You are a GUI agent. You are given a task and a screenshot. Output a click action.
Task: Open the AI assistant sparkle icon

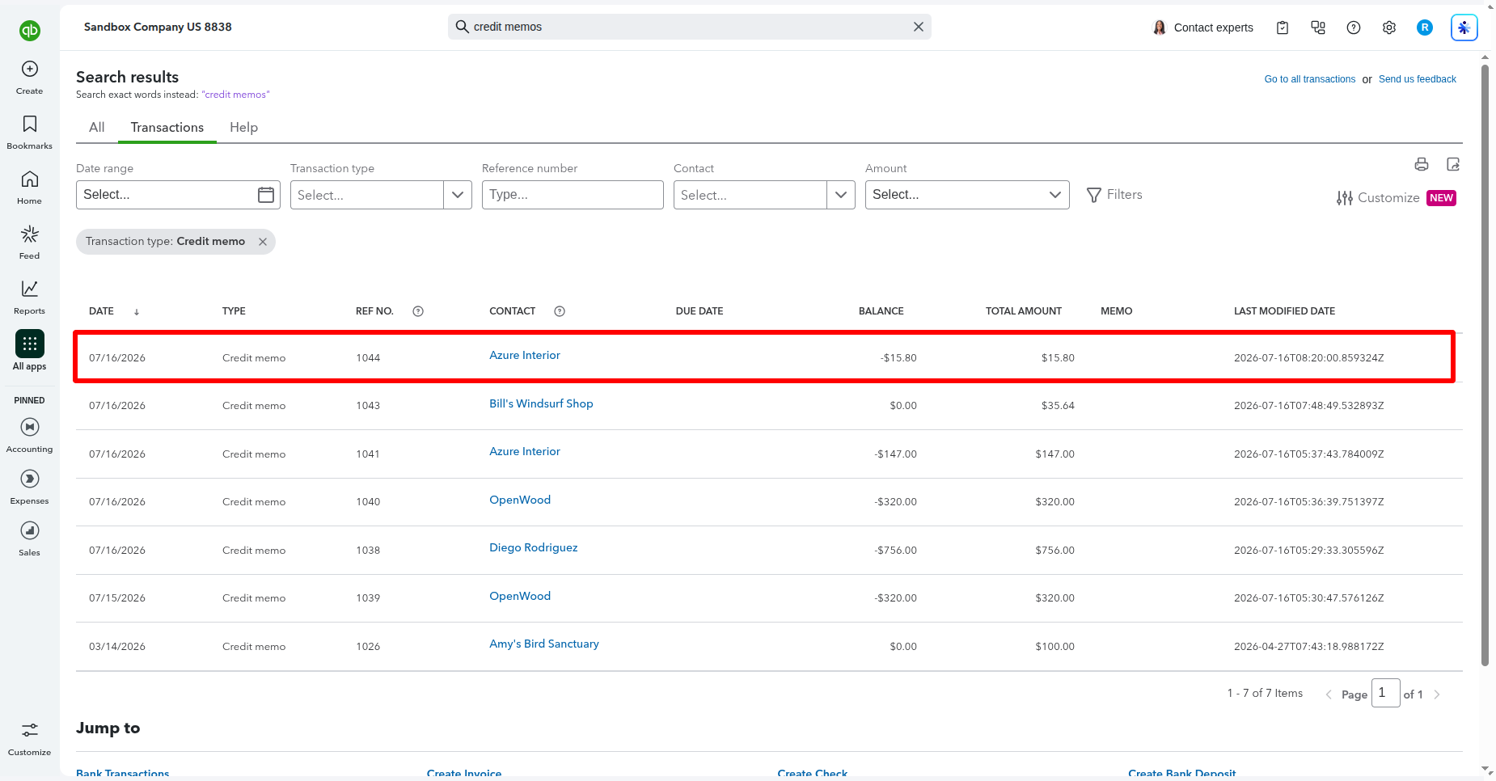pos(1464,27)
